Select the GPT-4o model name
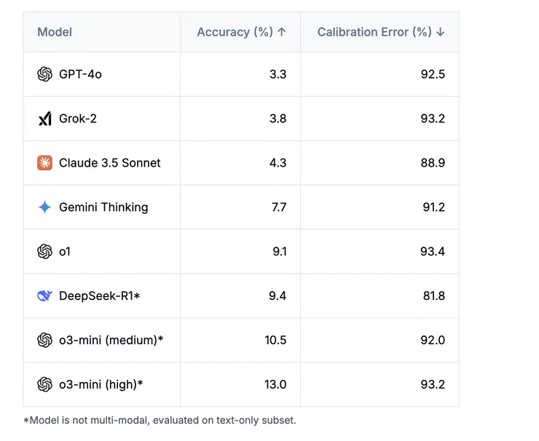539x441 pixels. (x=80, y=74)
